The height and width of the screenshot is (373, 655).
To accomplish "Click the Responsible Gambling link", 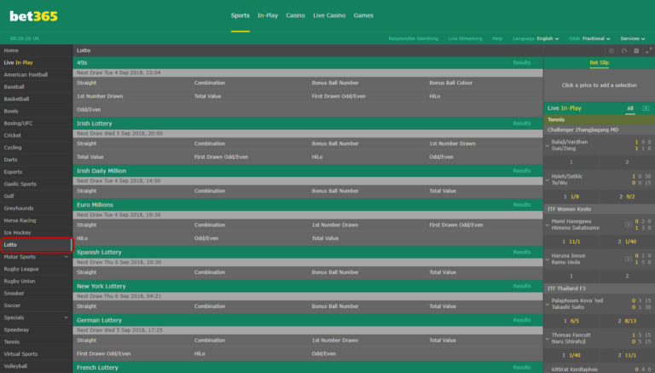I will coord(413,38).
